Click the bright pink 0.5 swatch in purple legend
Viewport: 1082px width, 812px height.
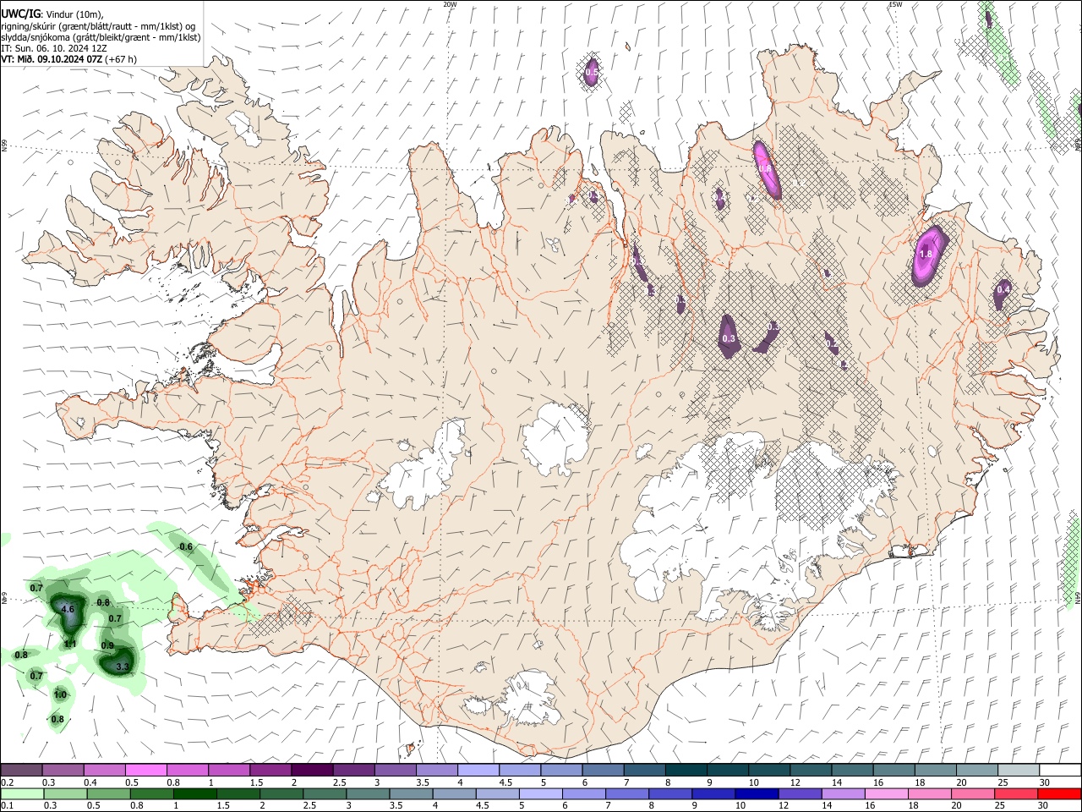(x=145, y=771)
